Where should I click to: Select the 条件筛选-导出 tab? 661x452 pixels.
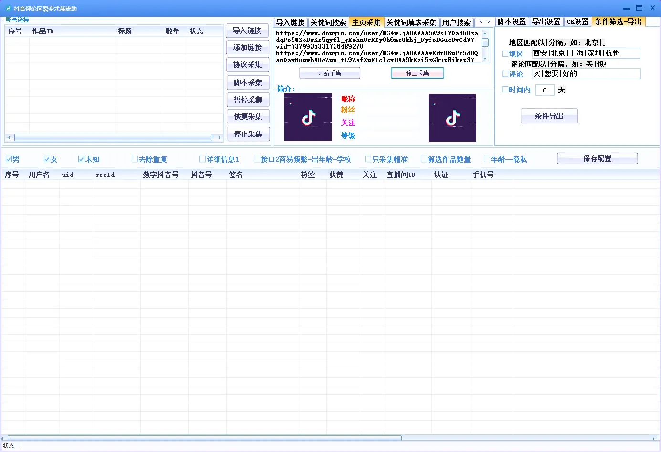pos(619,21)
